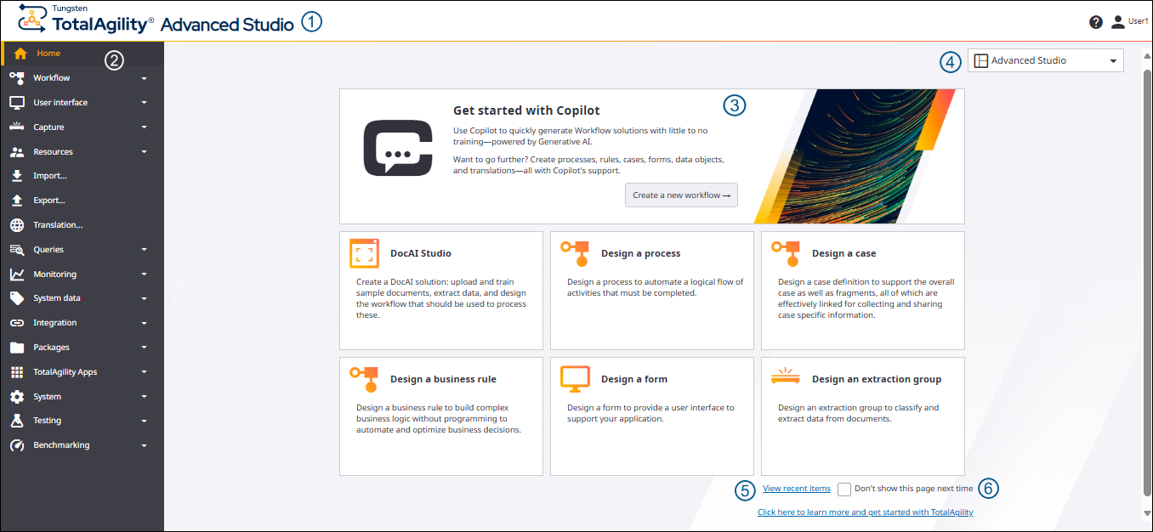Click the Export upload icon
This screenshot has height=532, width=1153.
[17, 201]
